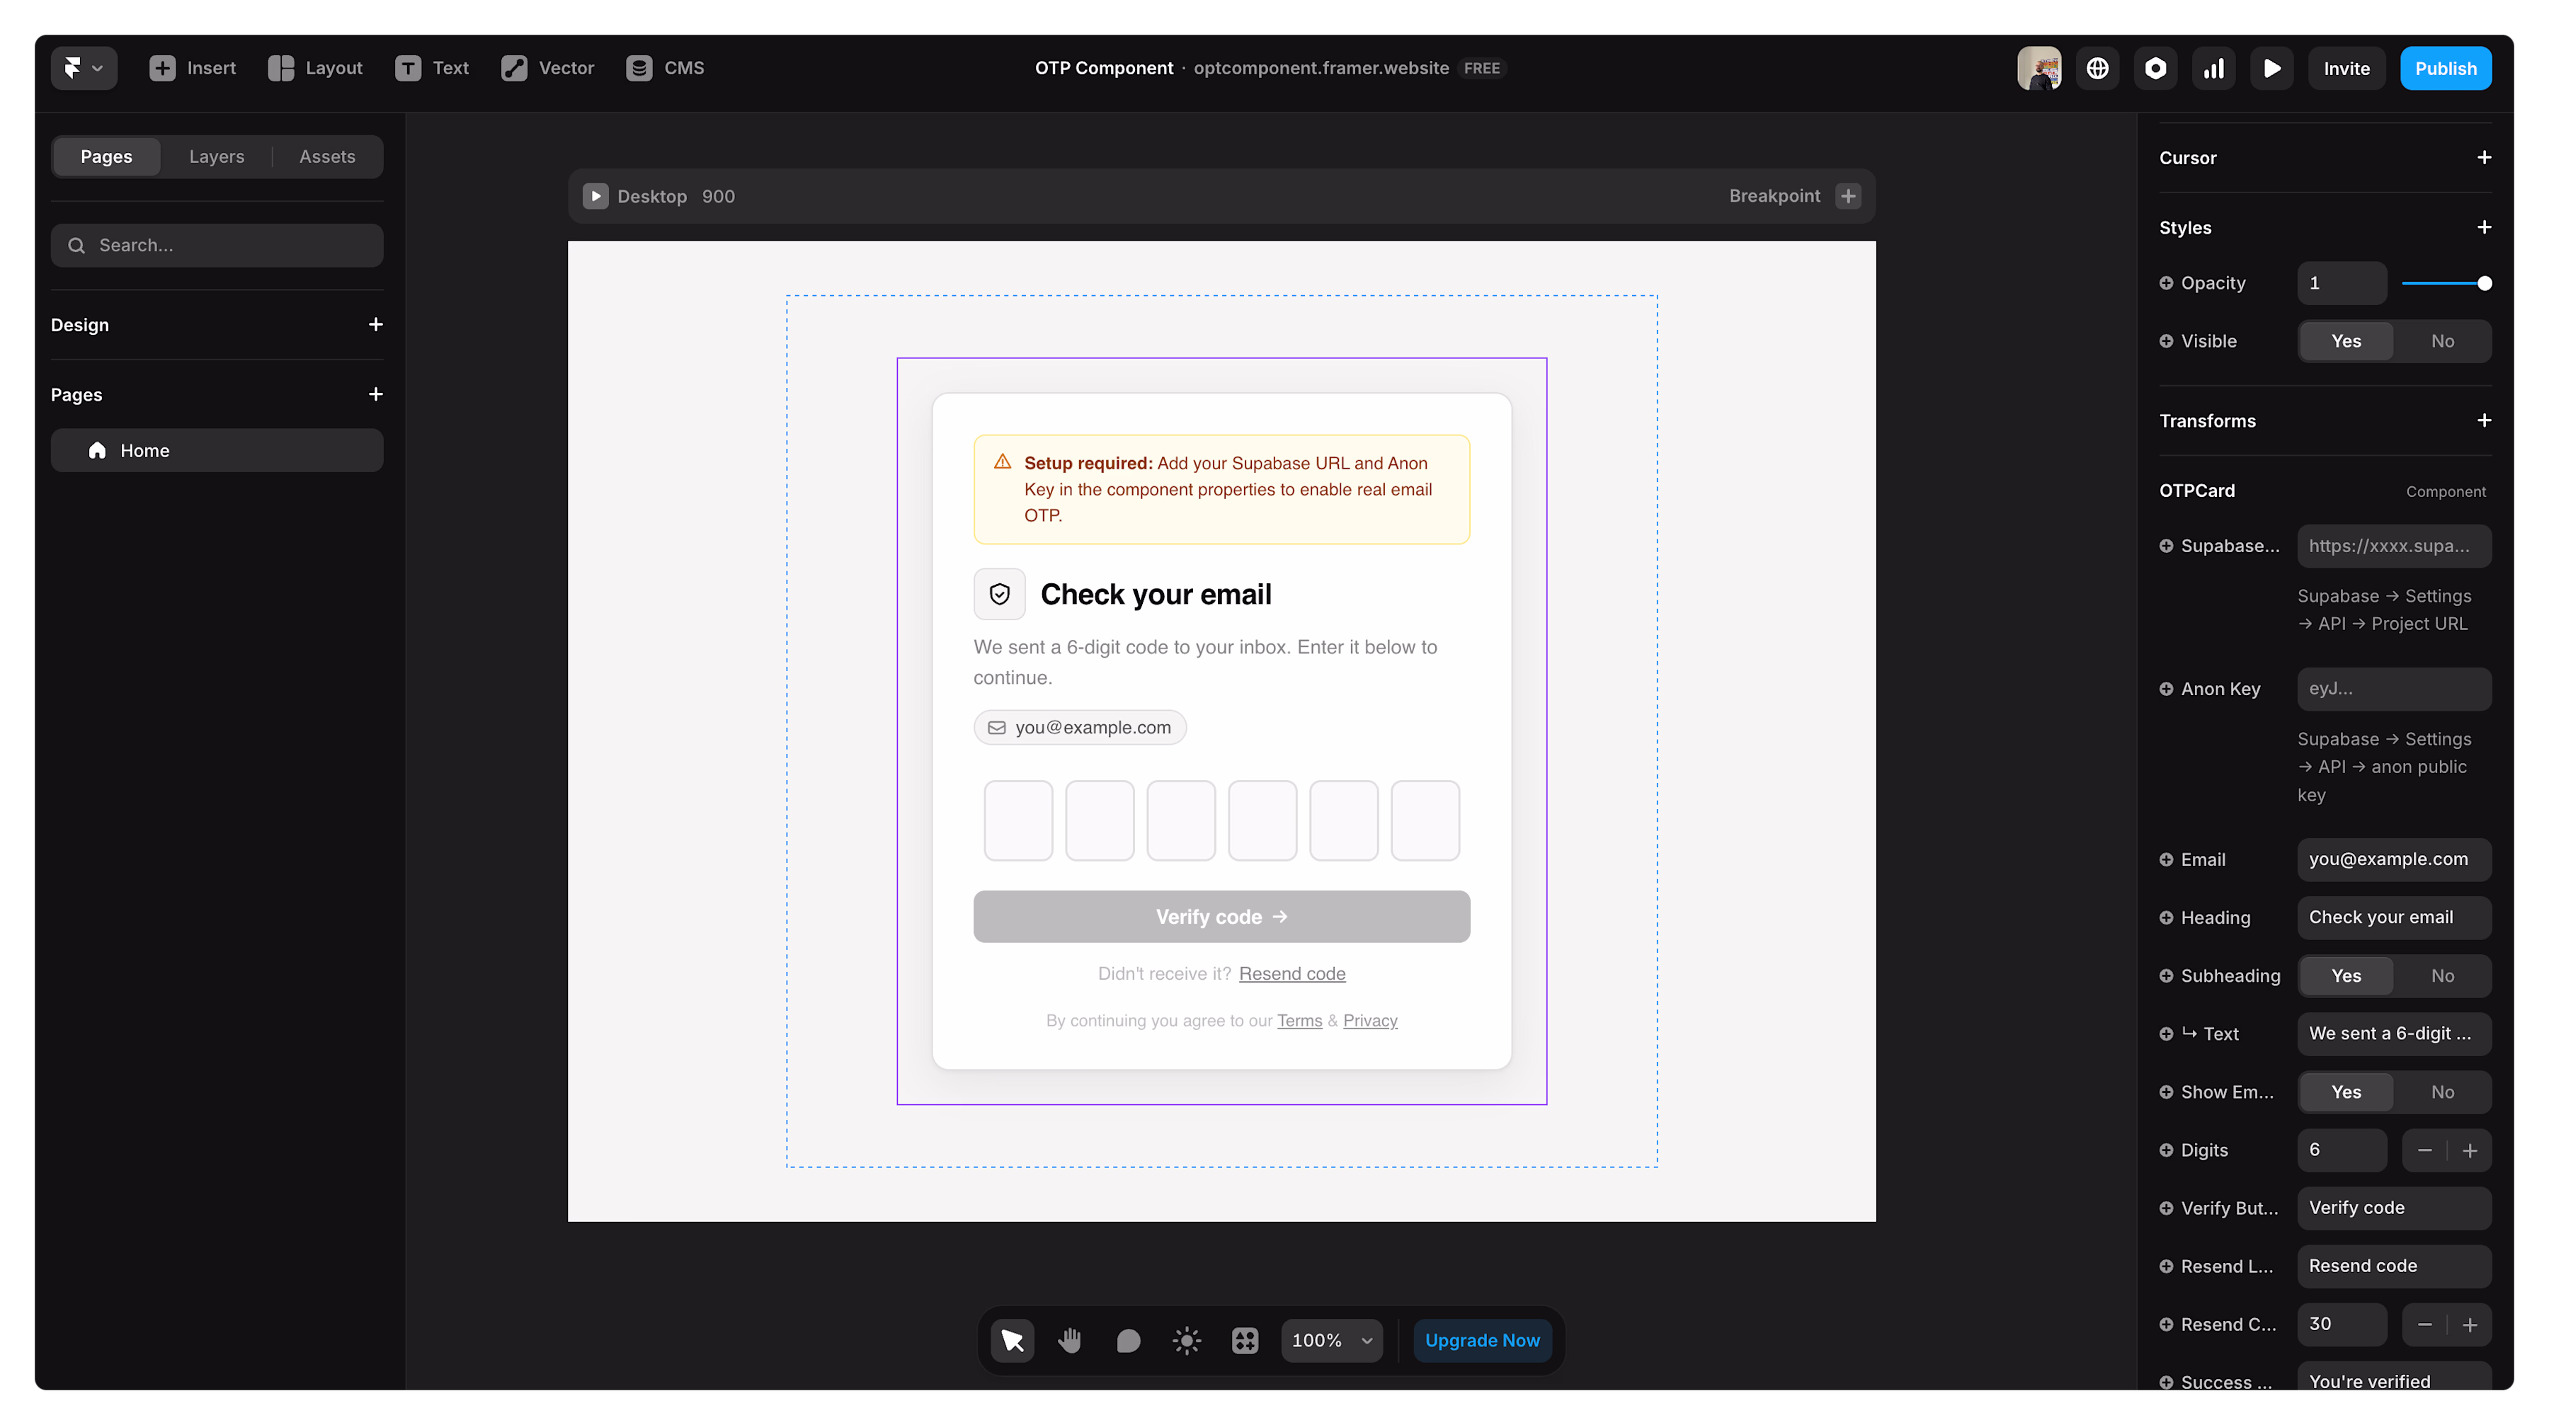Open the analytics bar chart icon
The image size is (2549, 1425).
[2213, 68]
